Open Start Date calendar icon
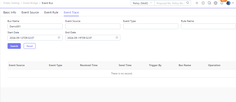Image resolution: width=236 pixels, height=102 pixels. tap(59, 37)
